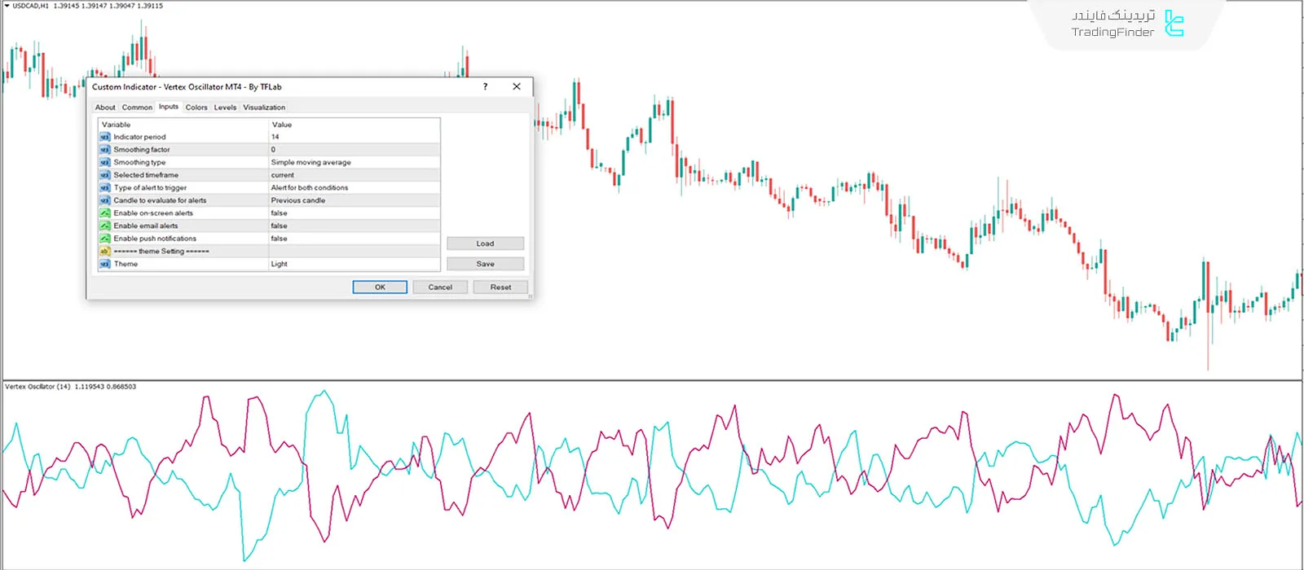Click the TradingFinder logo icon

[1174, 24]
